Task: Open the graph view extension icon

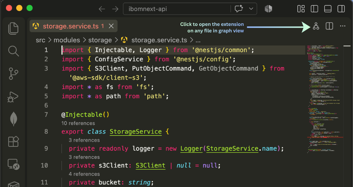Action: click(x=316, y=26)
